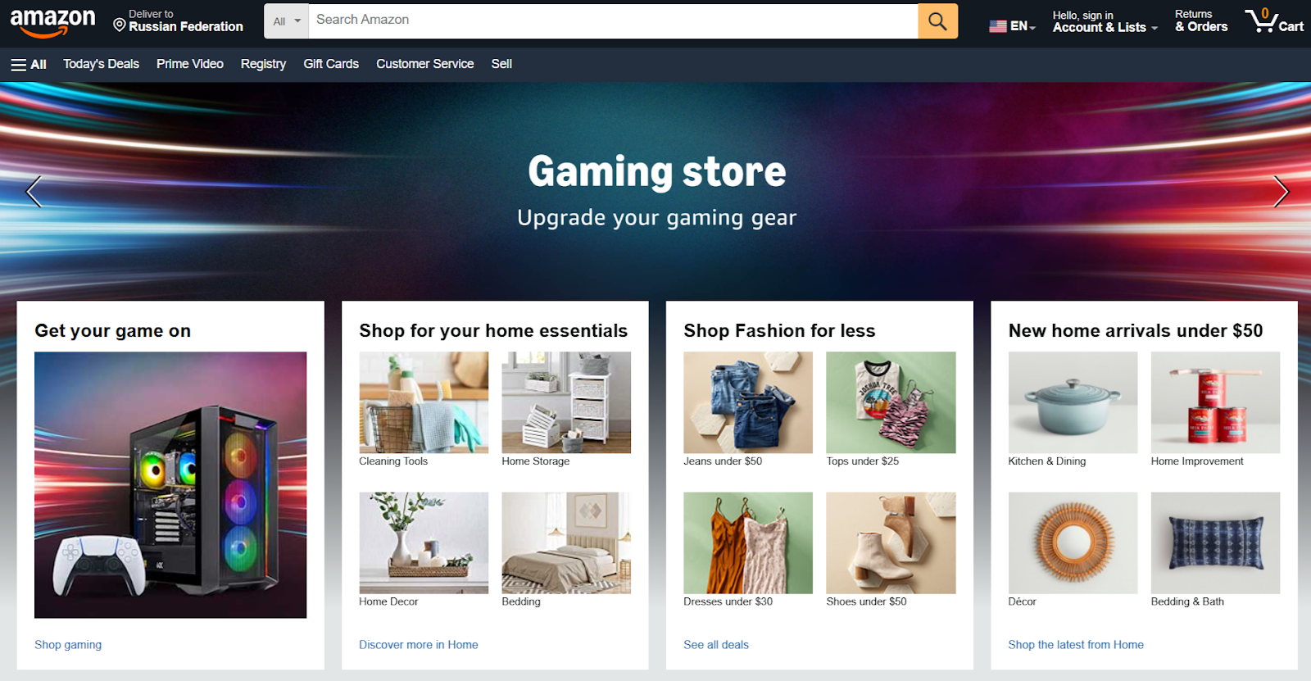The height and width of the screenshot is (681, 1311).
Task: Follow the See all deals link
Action: click(x=716, y=645)
